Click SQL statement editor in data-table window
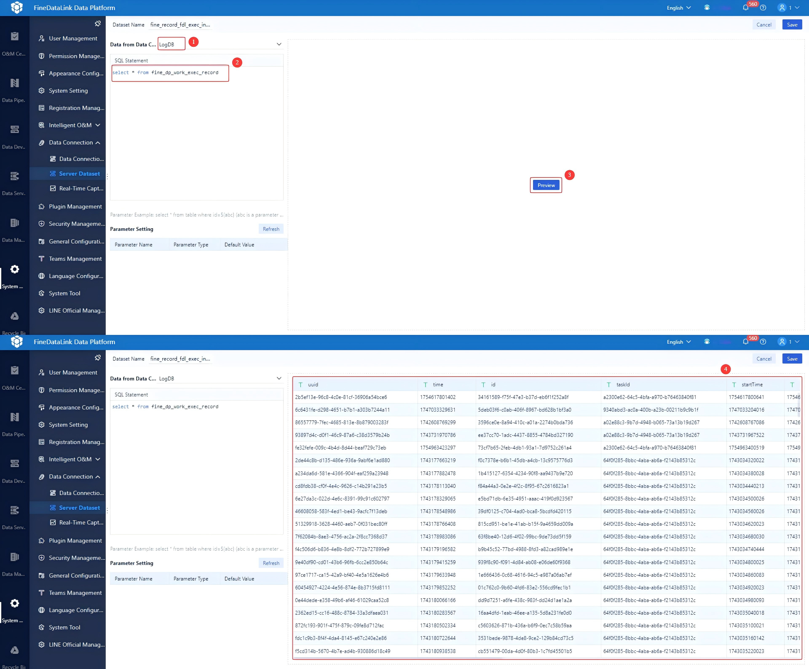The width and height of the screenshot is (809, 669). point(196,467)
